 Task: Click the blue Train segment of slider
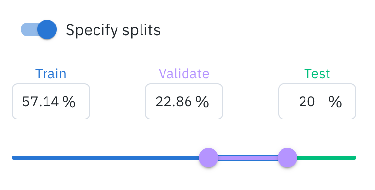(x=105, y=158)
